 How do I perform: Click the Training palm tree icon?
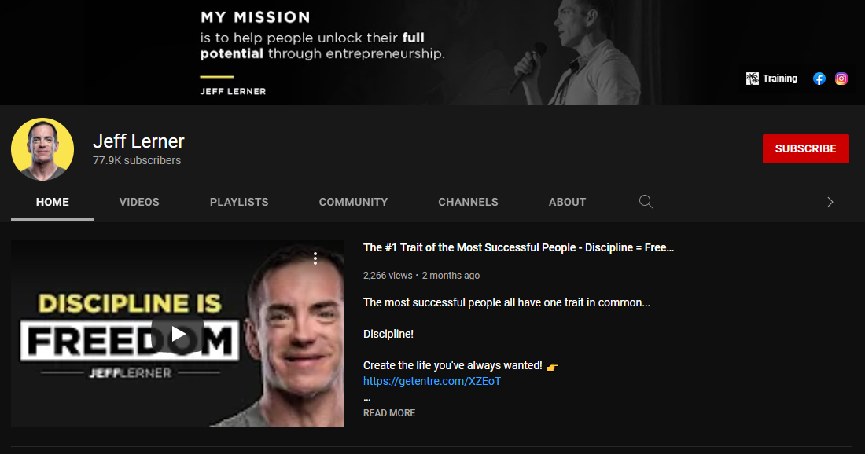(x=753, y=79)
